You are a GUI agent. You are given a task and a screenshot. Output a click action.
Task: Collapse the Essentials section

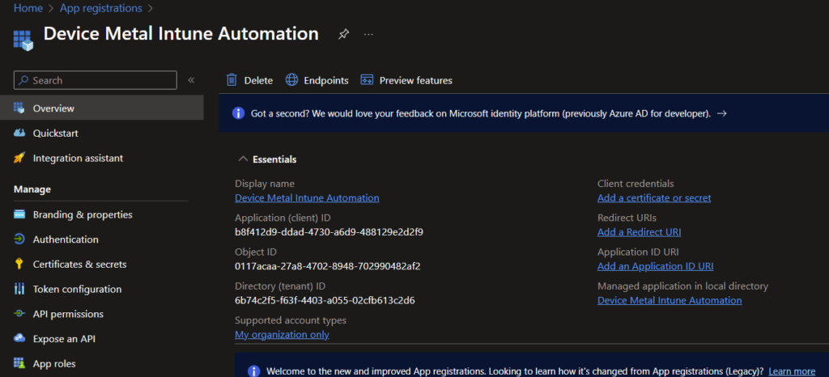(x=243, y=159)
